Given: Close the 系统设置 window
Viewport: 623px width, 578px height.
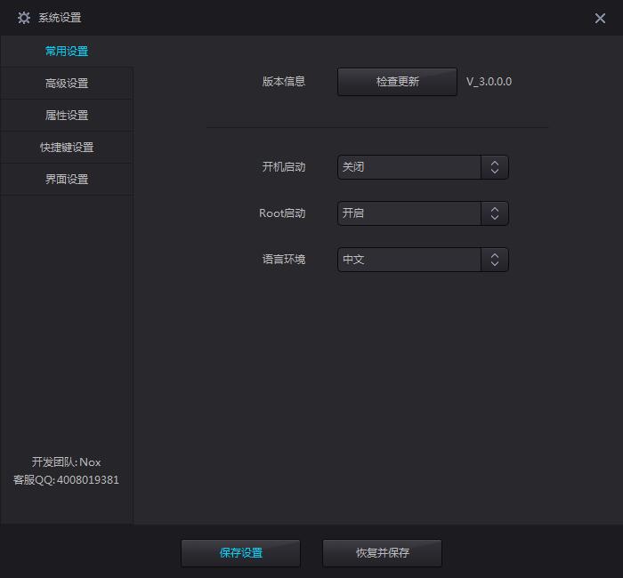Looking at the screenshot, I should 600,18.
